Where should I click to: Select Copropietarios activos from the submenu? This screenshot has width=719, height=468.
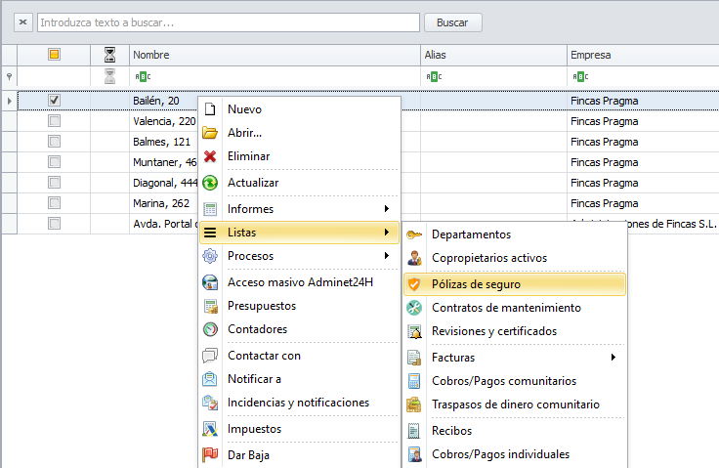coord(488,258)
